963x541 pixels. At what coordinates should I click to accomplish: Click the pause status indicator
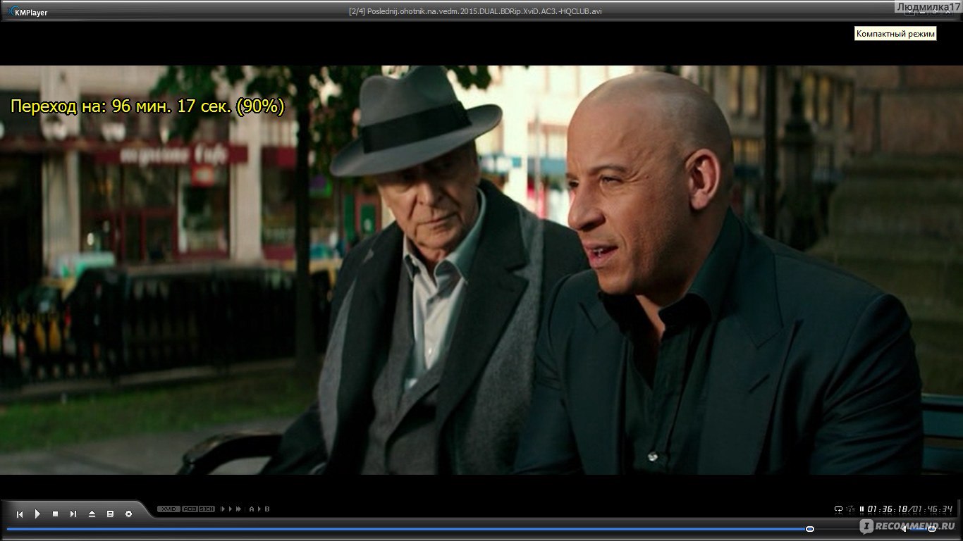(861, 509)
